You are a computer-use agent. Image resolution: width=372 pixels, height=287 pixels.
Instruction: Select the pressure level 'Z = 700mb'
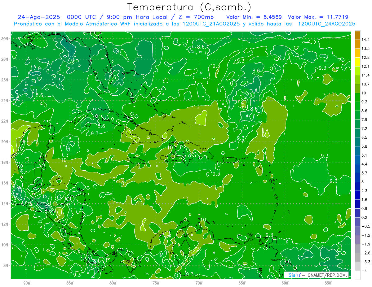pyautogui.click(x=196, y=17)
